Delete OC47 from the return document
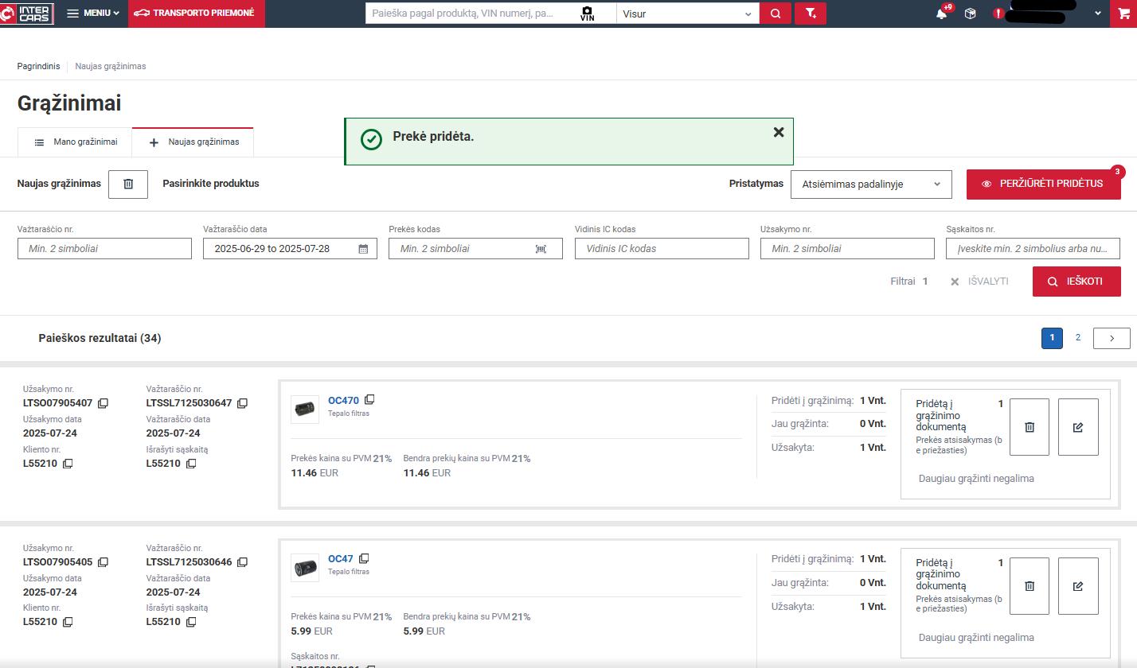The width and height of the screenshot is (1137, 668). click(1030, 586)
